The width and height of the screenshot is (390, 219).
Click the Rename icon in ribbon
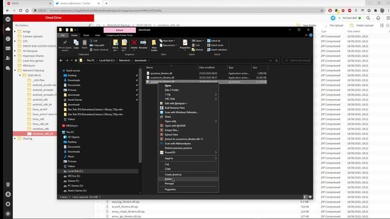[143, 44]
